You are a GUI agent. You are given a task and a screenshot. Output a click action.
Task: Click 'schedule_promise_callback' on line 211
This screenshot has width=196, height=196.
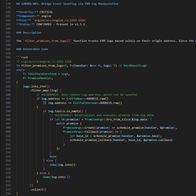91,140
